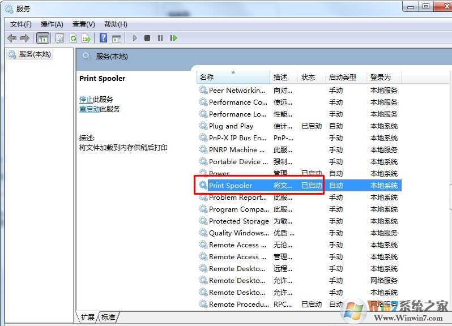Click the Start Service play icon
The image size is (452, 326).
[x=135, y=38]
